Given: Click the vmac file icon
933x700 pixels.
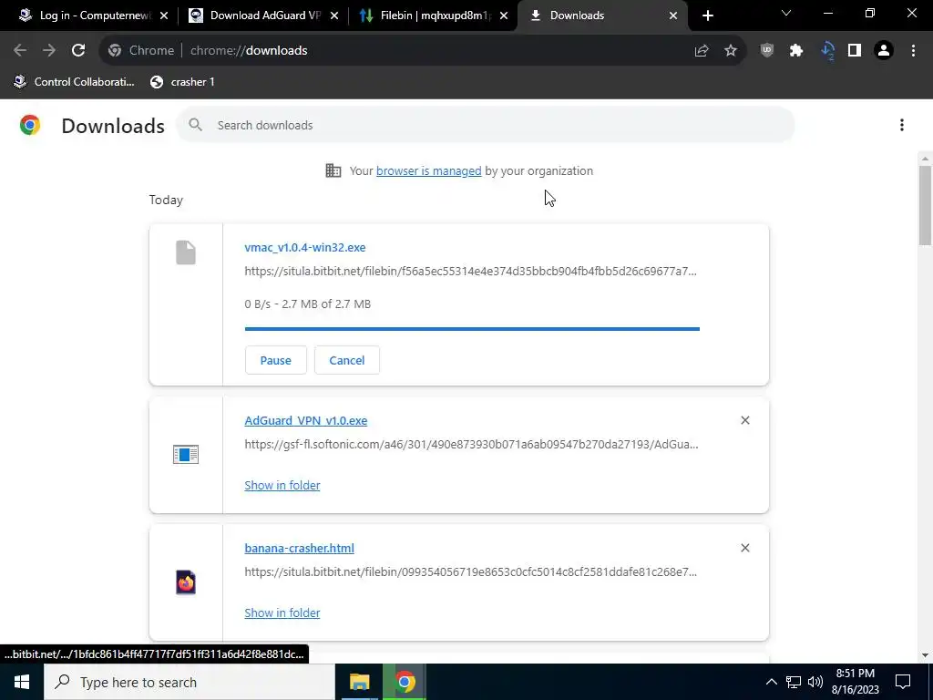Looking at the screenshot, I should (186, 253).
